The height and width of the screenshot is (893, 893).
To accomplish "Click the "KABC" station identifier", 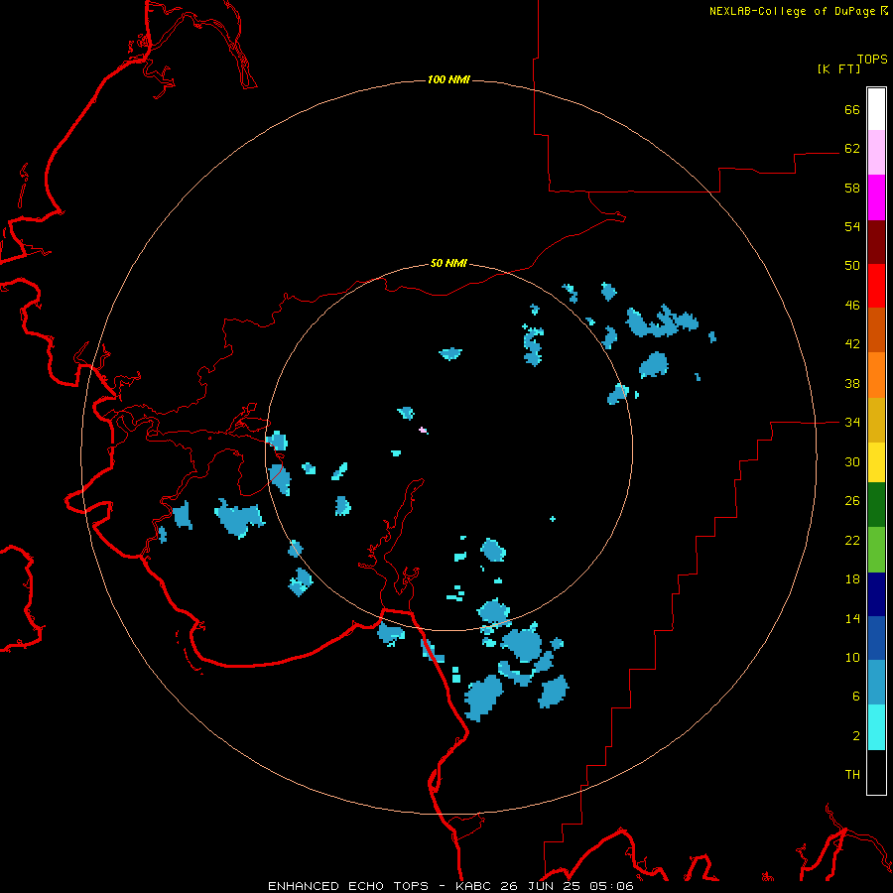I will click(x=474, y=886).
